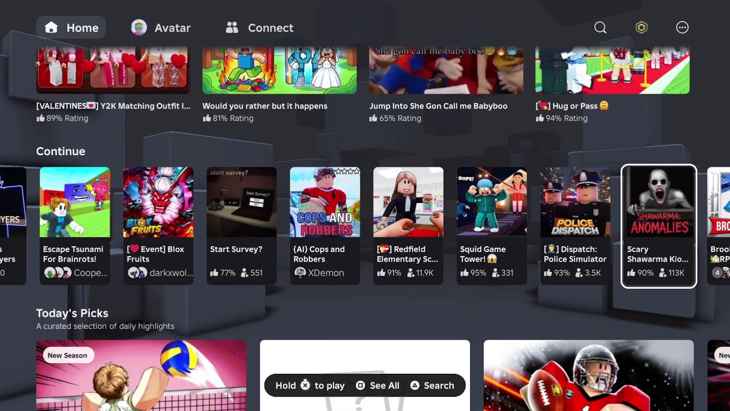Click the 65% Rating label
The width and height of the screenshot is (730, 411).
click(395, 118)
